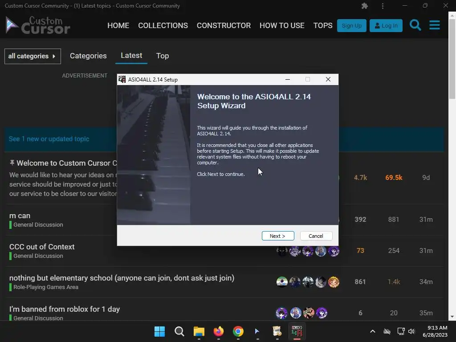Viewport: 456px width, 342px height.
Task: Go to HOME in site navigation
Action: (118, 25)
